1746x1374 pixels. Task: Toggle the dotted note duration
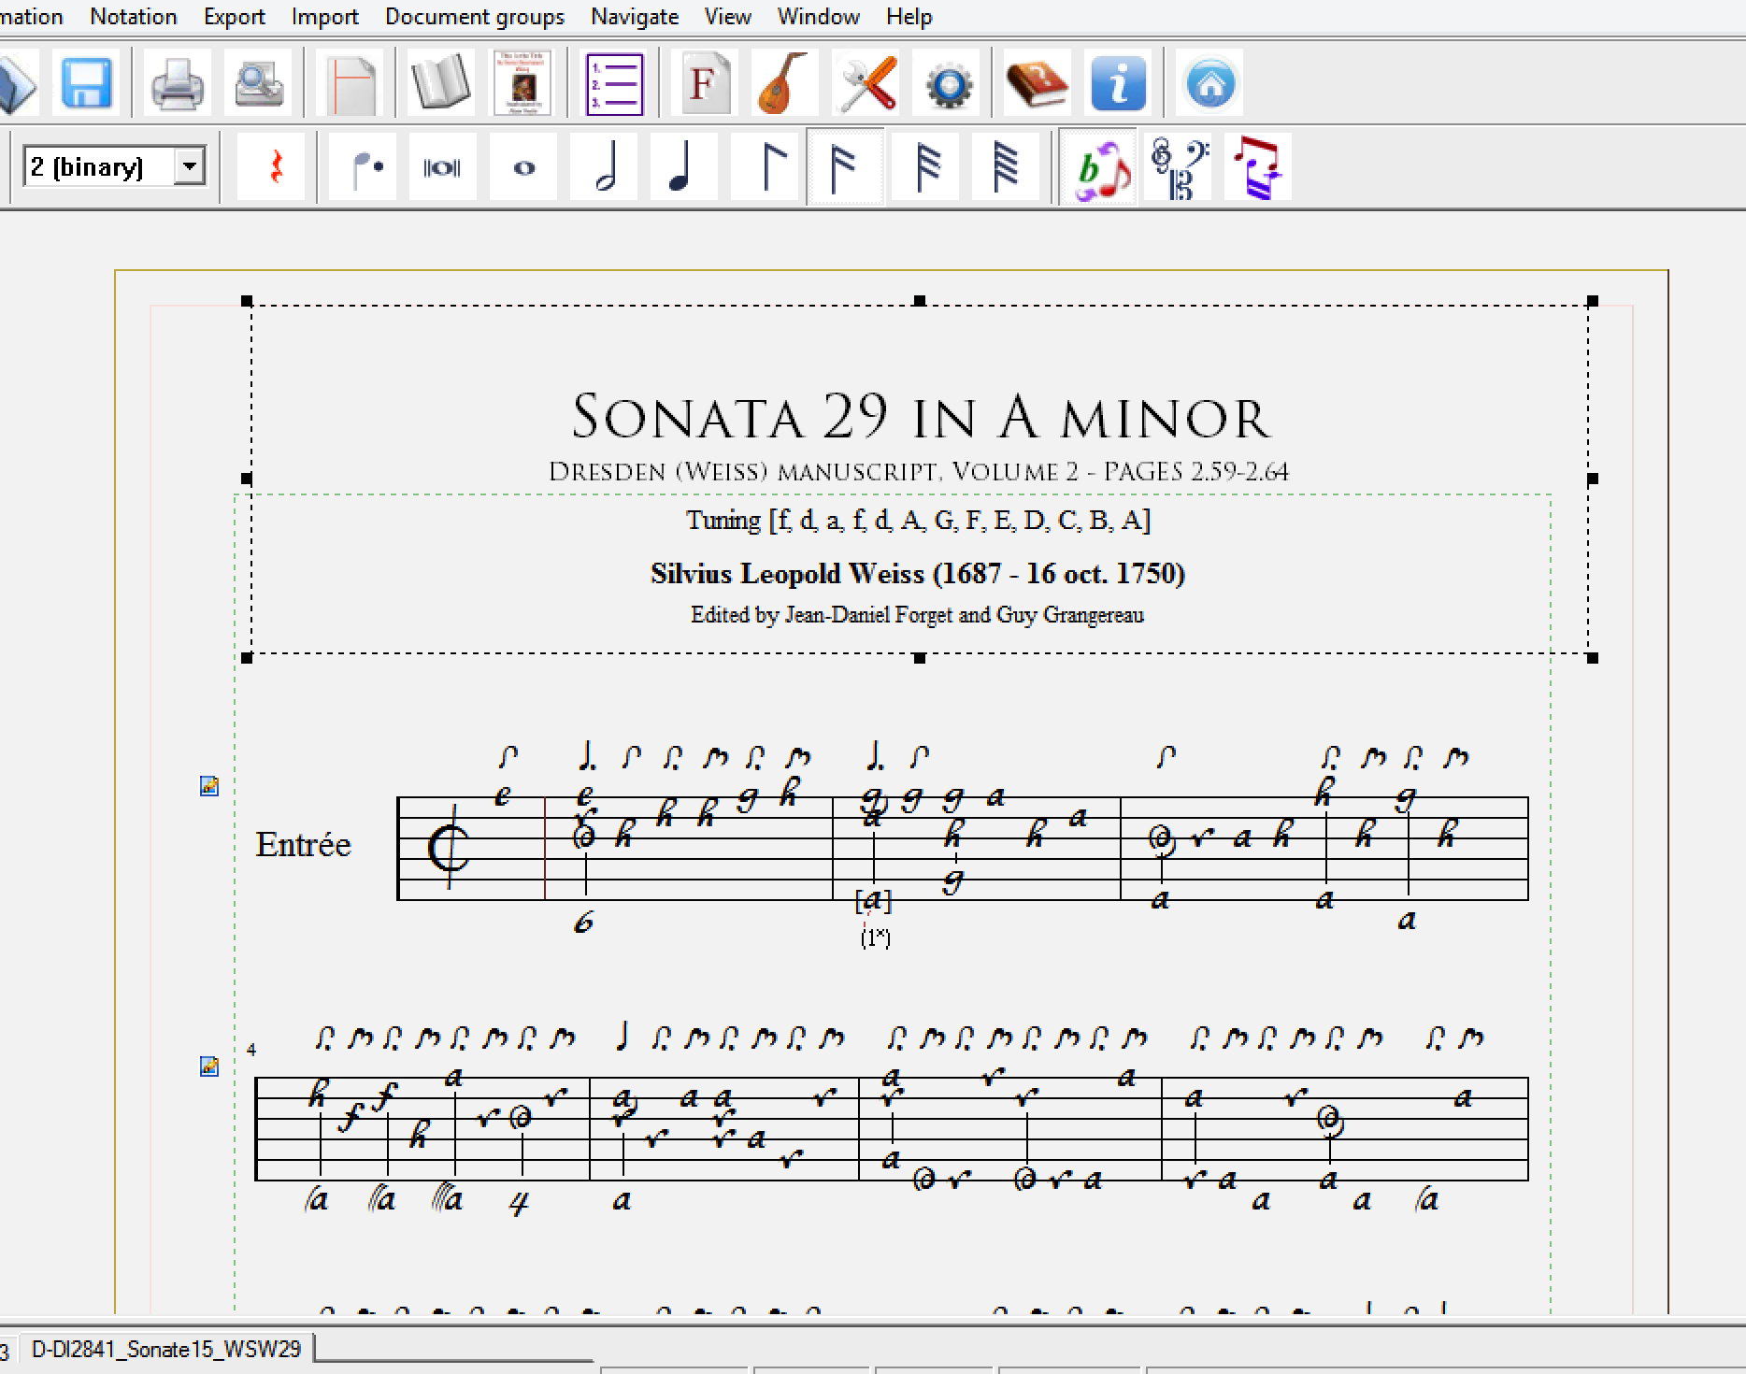point(365,167)
